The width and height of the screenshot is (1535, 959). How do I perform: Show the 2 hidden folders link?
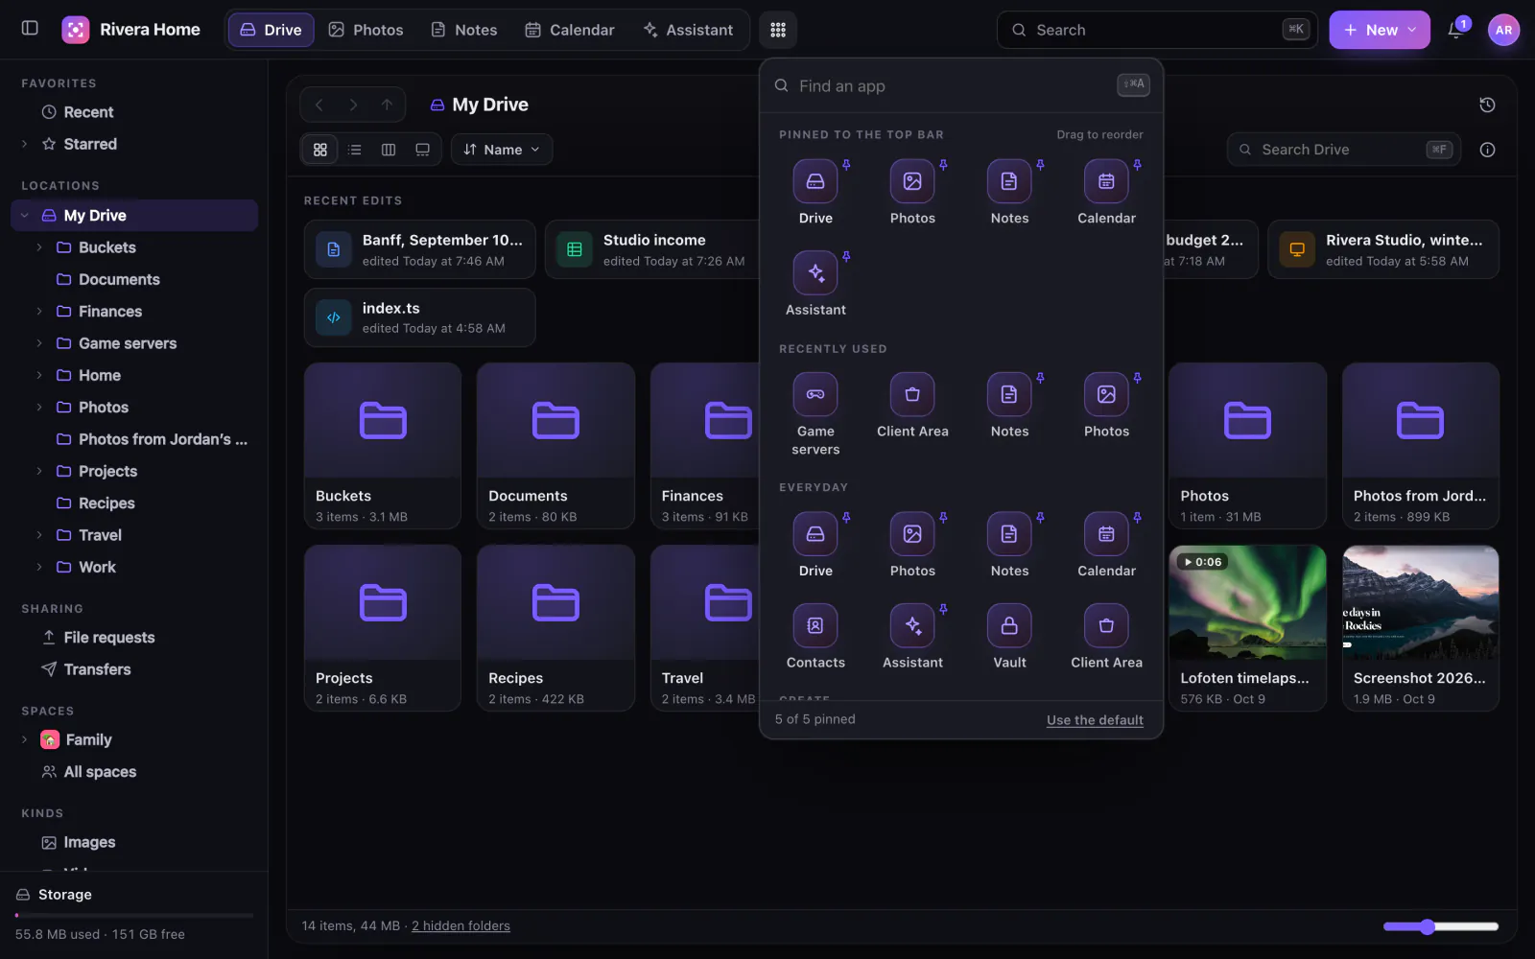point(460,926)
